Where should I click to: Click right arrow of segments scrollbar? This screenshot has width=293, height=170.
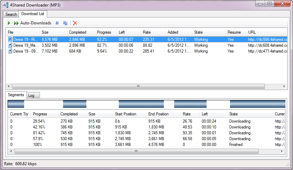click(282, 151)
